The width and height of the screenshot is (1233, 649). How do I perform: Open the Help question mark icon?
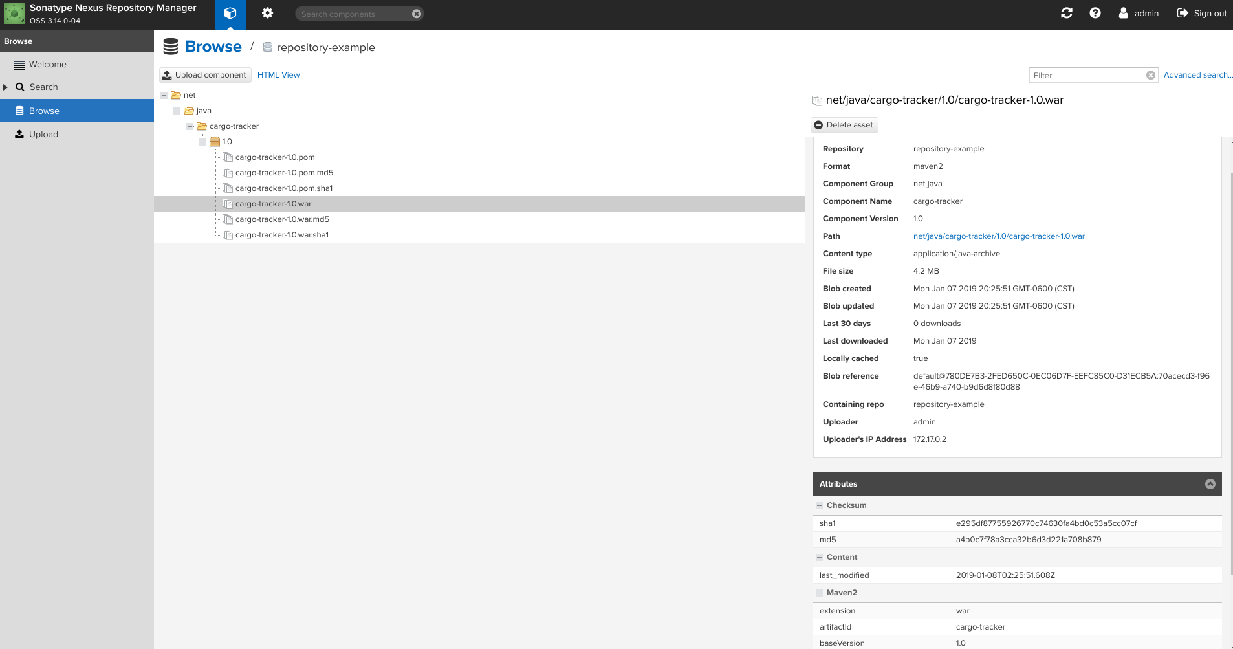click(x=1095, y=13)
